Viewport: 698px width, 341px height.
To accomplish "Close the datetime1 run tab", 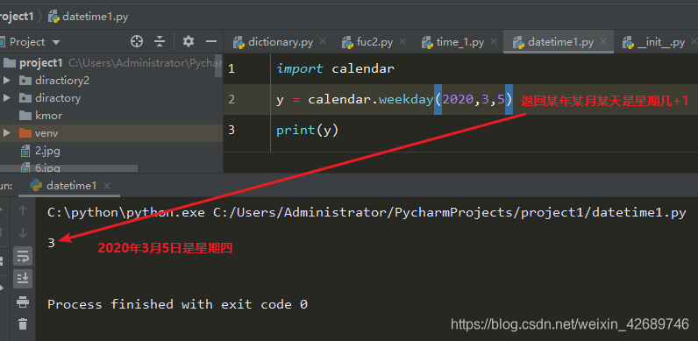I will pos(107,186).
